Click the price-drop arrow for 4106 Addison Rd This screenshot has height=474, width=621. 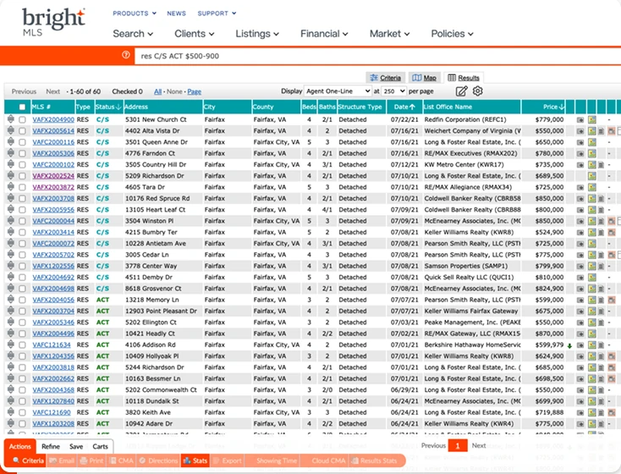[569, 345]
